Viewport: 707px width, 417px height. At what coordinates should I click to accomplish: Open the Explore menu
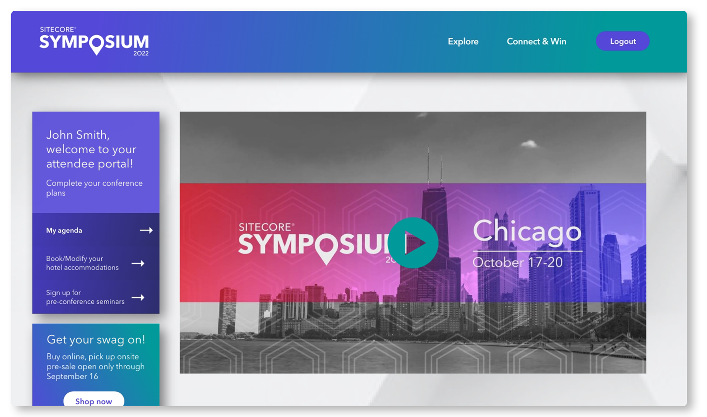[463, 41]
